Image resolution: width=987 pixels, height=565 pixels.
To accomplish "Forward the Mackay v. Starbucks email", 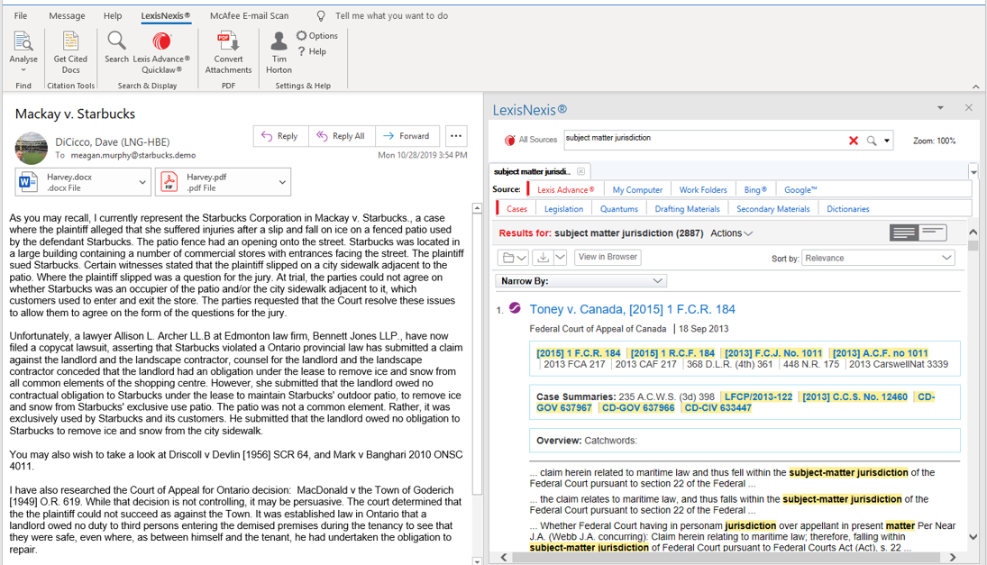I will [407, 136].
